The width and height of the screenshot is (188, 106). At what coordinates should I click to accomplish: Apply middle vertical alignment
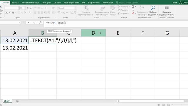click(x=38, y=8)
